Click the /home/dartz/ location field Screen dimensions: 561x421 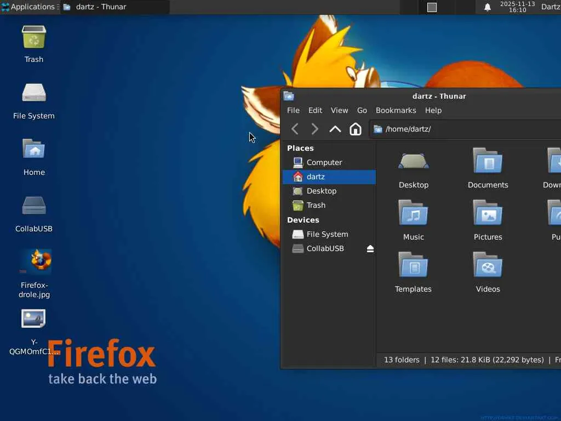pos(465,129)
